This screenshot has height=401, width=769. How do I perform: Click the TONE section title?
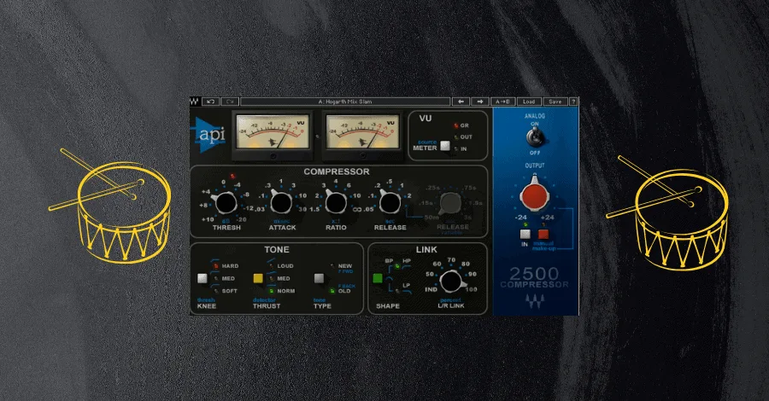coord(277,250)
